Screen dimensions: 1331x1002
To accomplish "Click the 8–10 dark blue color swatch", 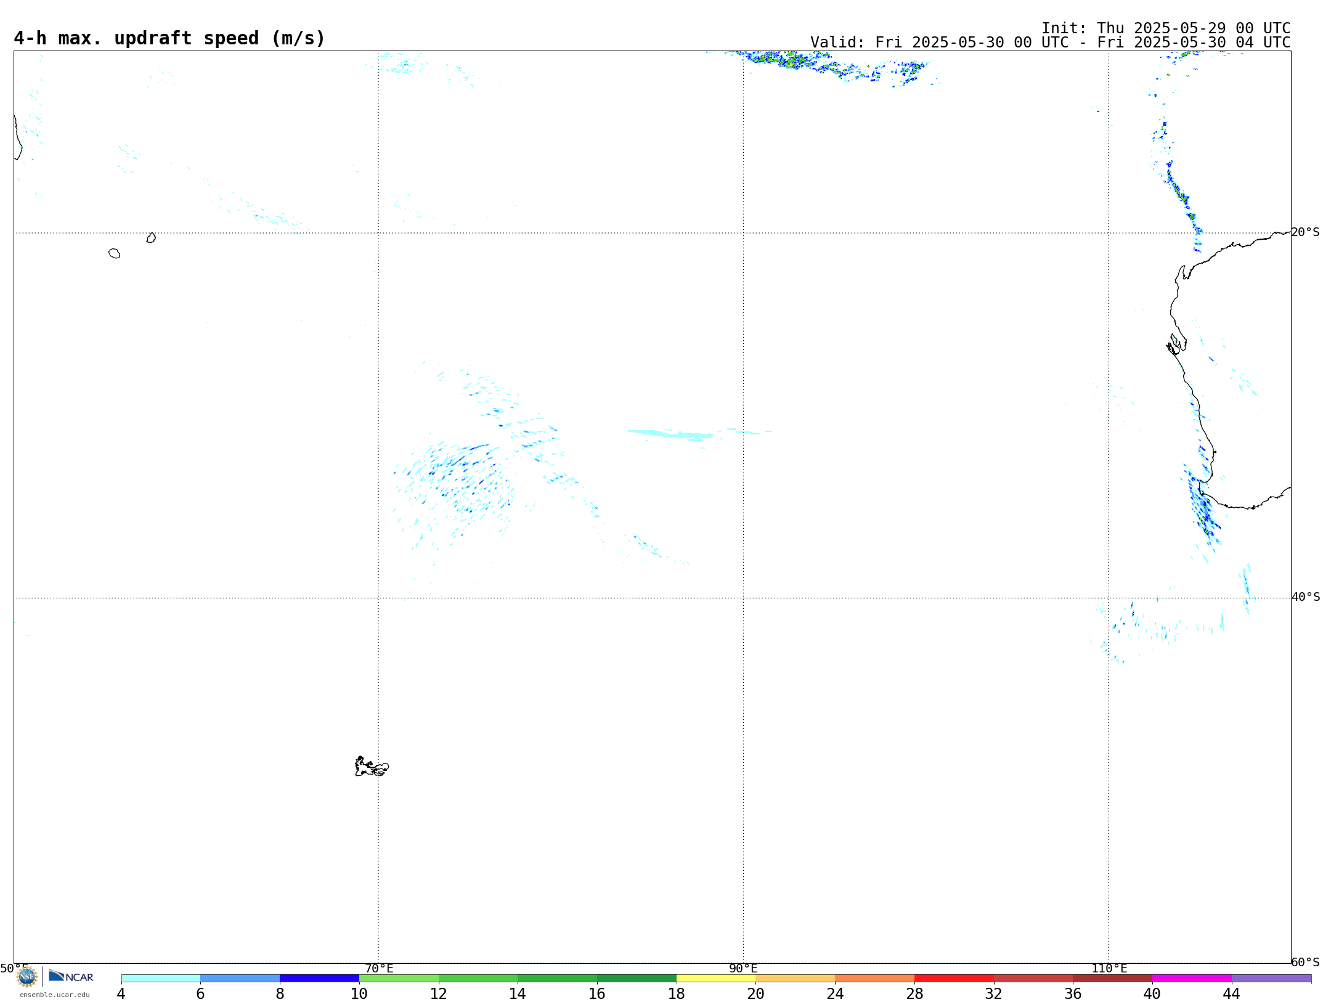I will pos(319,978).
